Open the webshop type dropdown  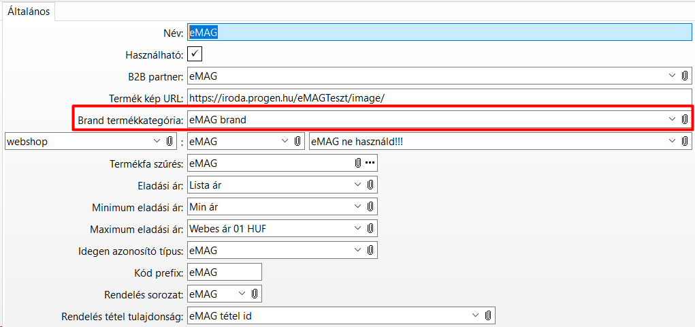pos(157,142)
